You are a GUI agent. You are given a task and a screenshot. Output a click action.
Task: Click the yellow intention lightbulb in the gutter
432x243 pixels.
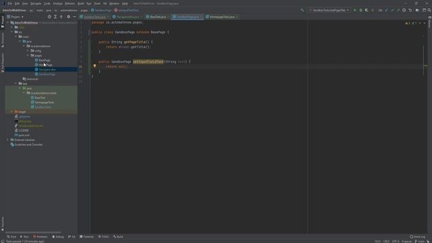94,66
